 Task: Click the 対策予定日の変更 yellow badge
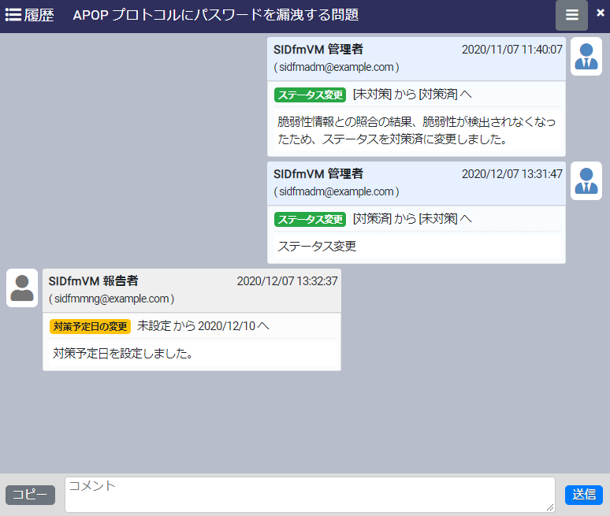91,327
